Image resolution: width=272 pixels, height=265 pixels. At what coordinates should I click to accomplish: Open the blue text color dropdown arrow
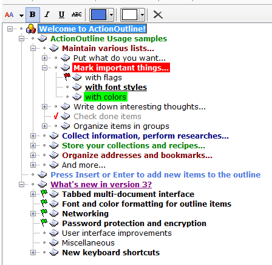click(111, 15)
